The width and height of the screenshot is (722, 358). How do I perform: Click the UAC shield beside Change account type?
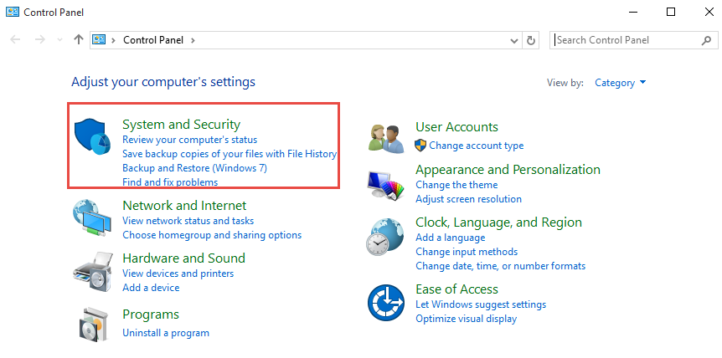coord(420,146)
